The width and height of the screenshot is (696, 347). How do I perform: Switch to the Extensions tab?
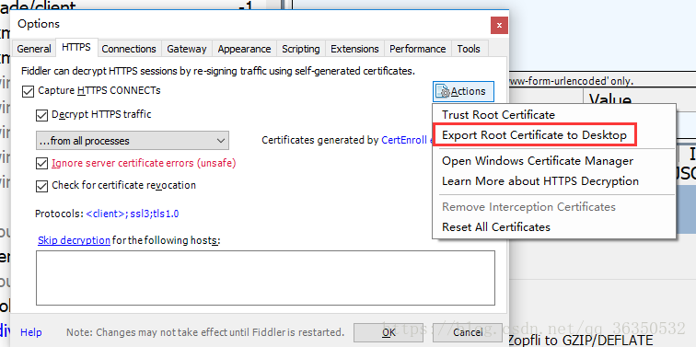[354, 49]
